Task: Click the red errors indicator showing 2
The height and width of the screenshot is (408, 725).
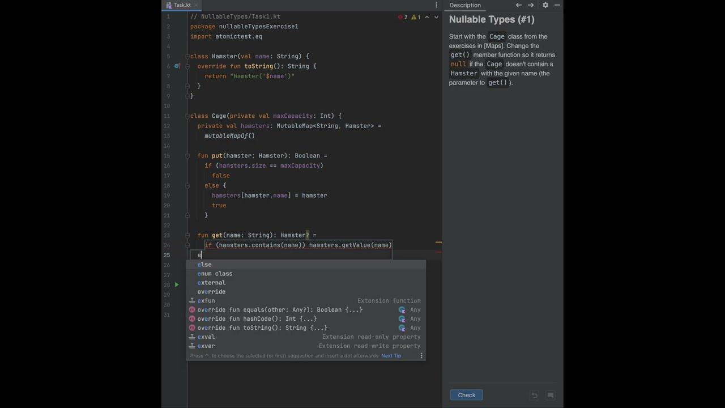Action: click(x=403, y=17)
